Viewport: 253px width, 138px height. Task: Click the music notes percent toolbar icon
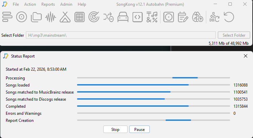click(x=152, y=17)
